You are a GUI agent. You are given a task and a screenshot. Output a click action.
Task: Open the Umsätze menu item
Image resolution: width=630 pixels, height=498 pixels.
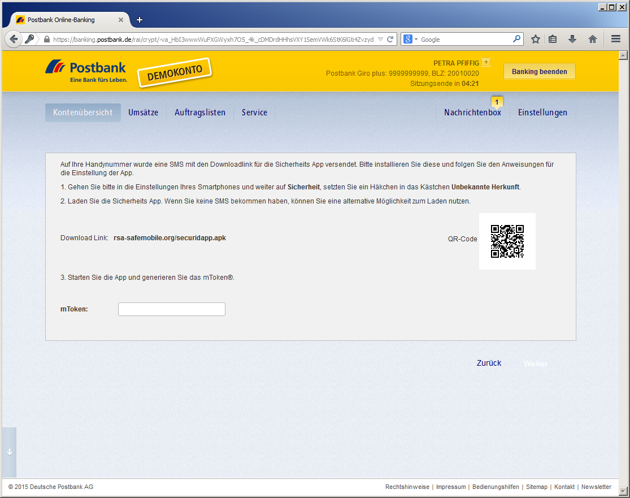pos(143,112)
